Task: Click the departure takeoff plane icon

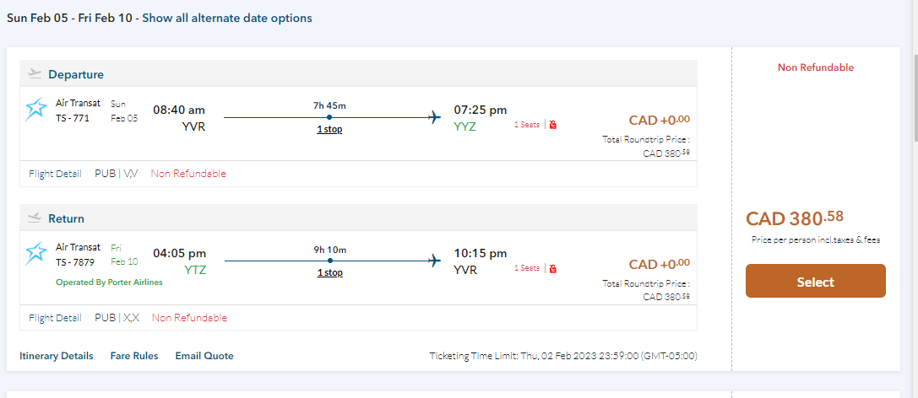Action: tap(35, 74)
